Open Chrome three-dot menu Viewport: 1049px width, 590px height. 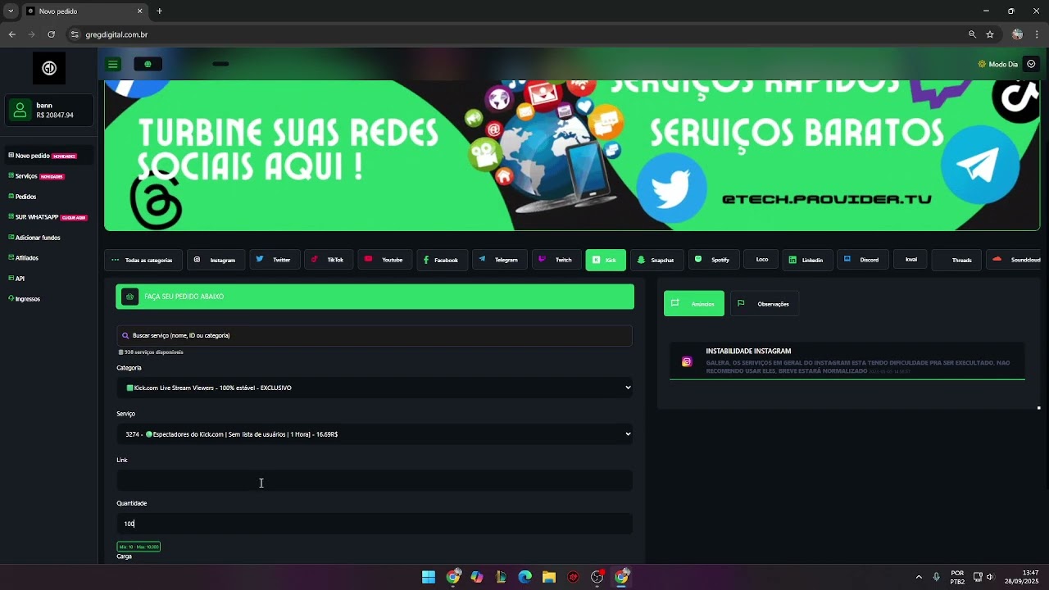pos(1037,34)
